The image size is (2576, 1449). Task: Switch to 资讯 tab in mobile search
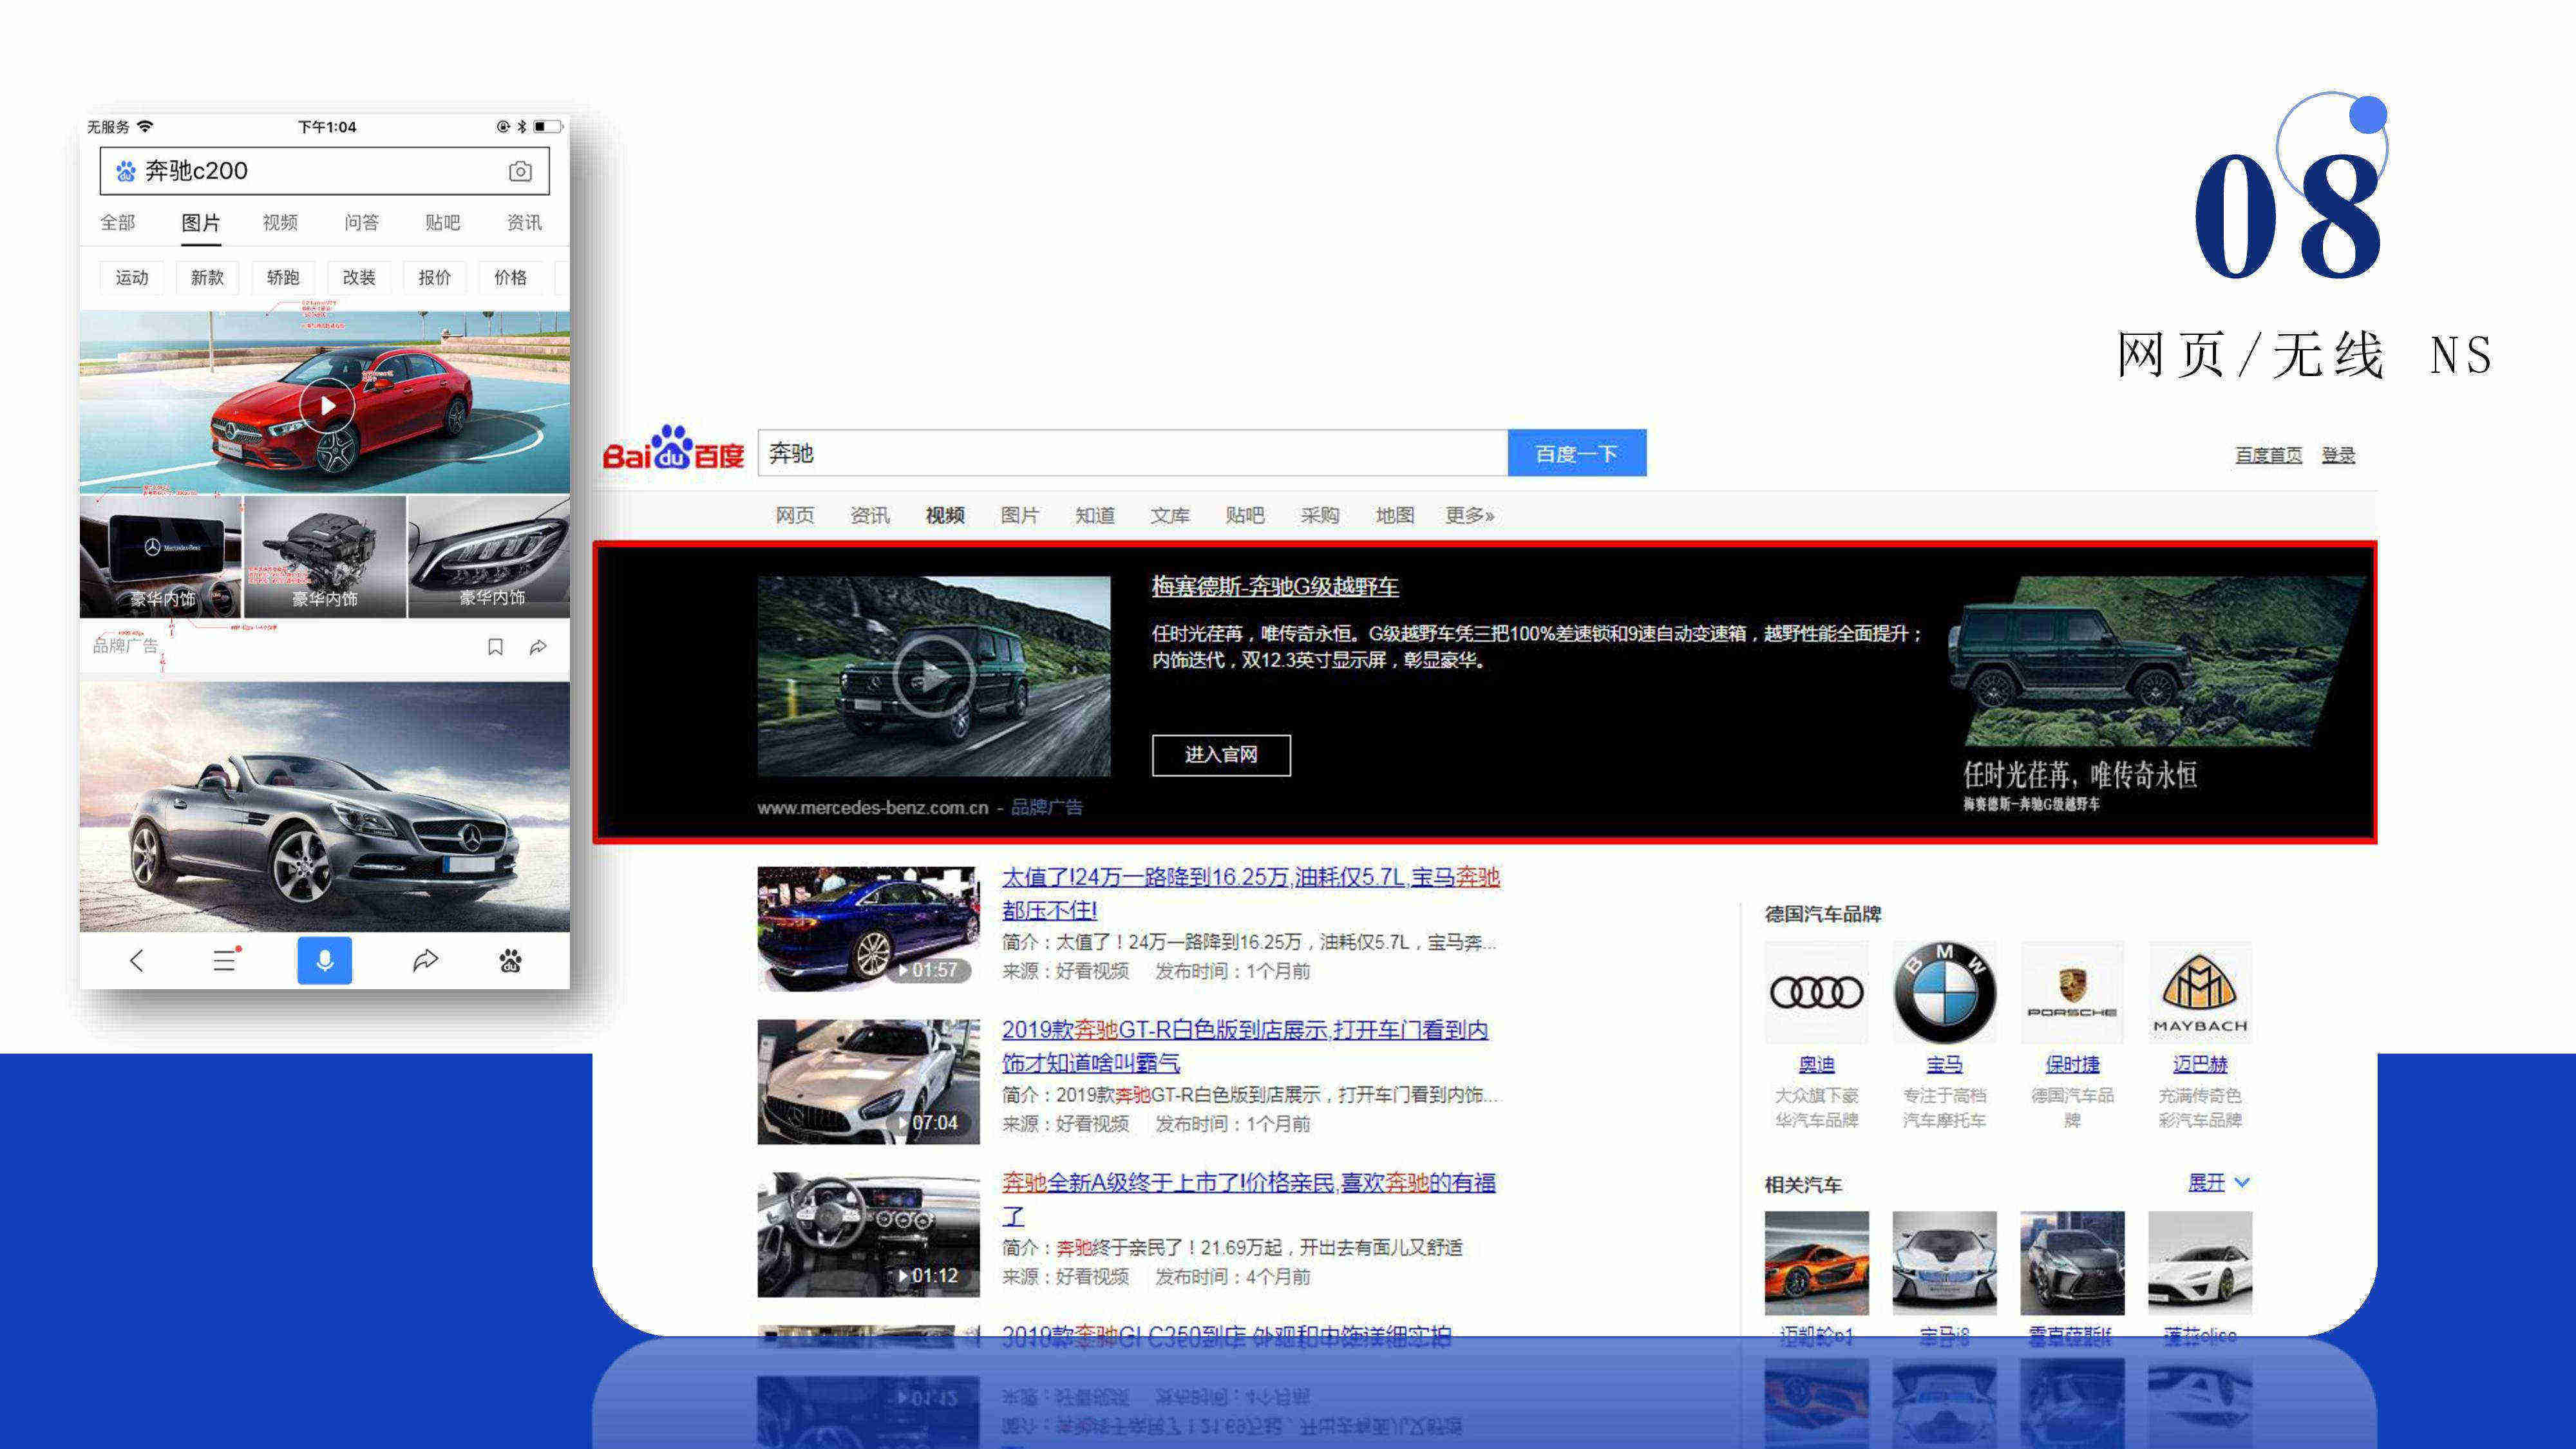524,222
